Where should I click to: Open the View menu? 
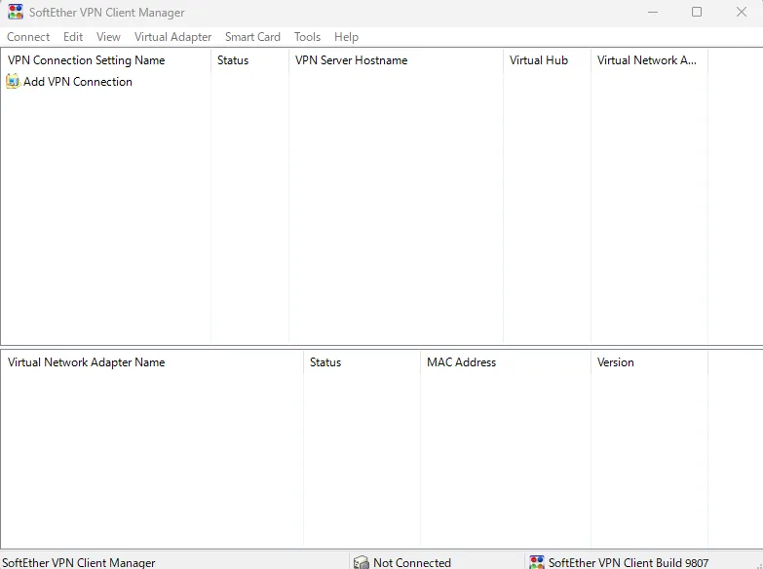click(108, 37)
